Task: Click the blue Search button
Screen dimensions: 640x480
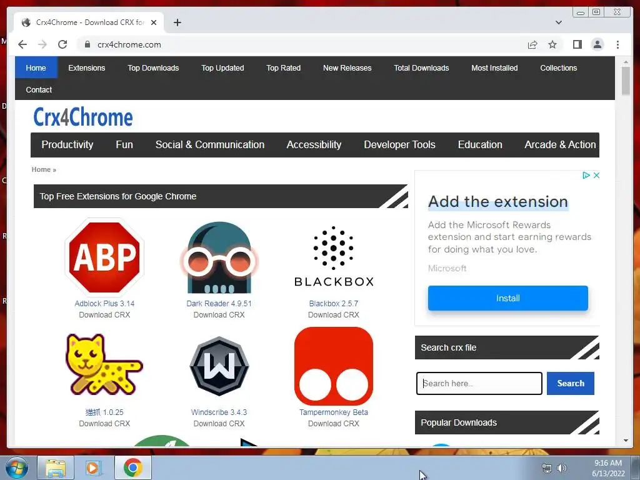Action: [x=570, y=383]
